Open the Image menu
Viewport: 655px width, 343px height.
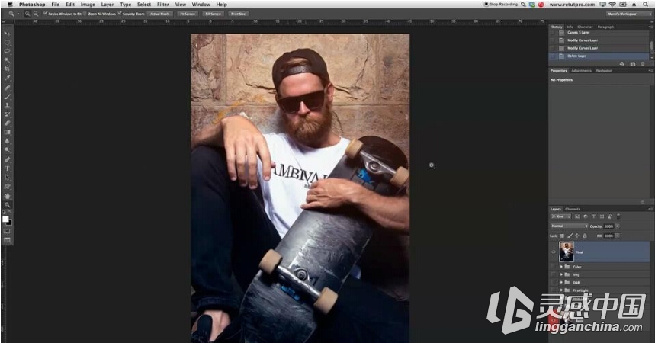coord(88,4)
